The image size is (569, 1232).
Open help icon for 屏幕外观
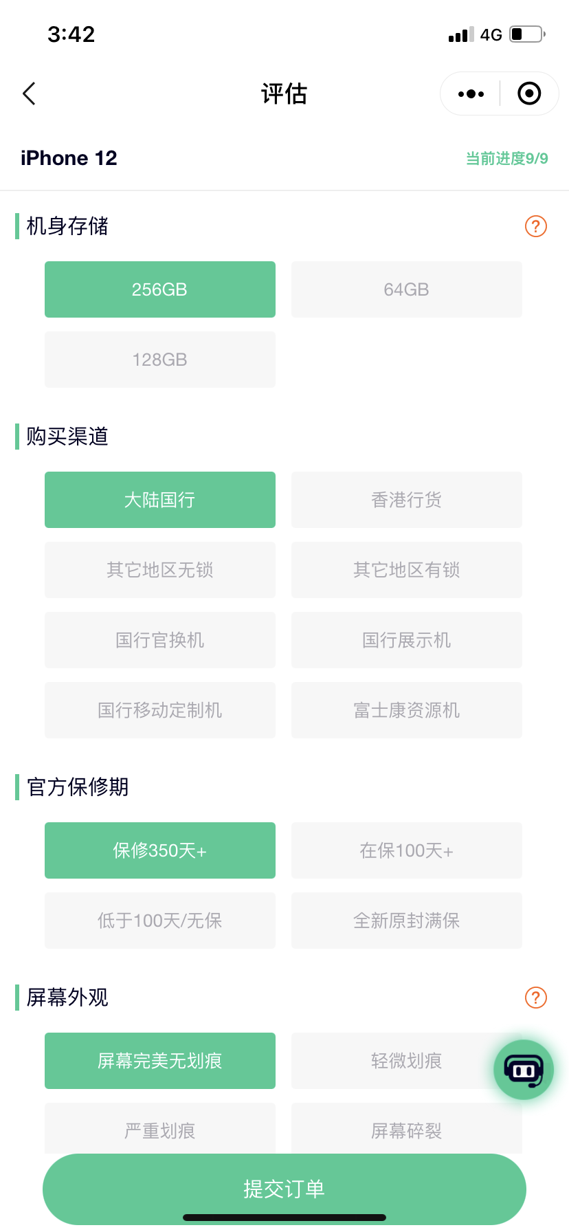pos(536,998)
